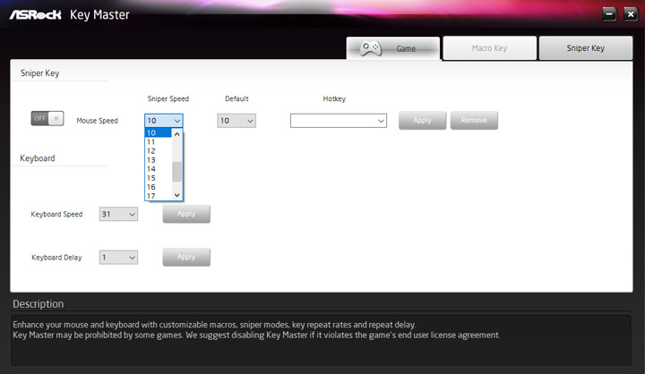Select 10 in the sniper speed list
Viewport: 645px width, 374px height.
(159, 132)
